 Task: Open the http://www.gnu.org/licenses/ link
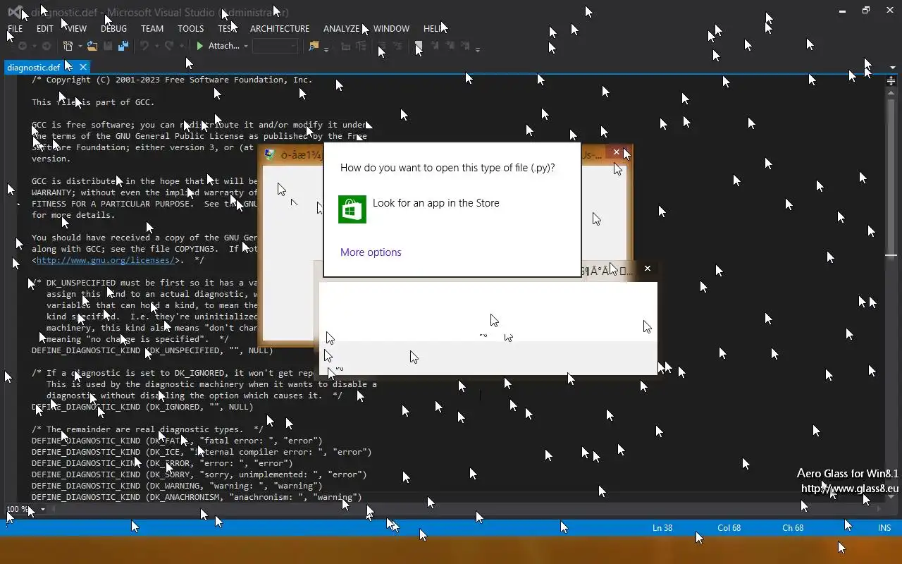click(x=105, y=260)
